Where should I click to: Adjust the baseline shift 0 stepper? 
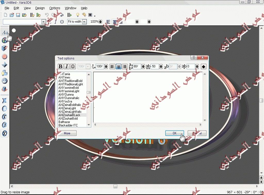pos(197,67)
